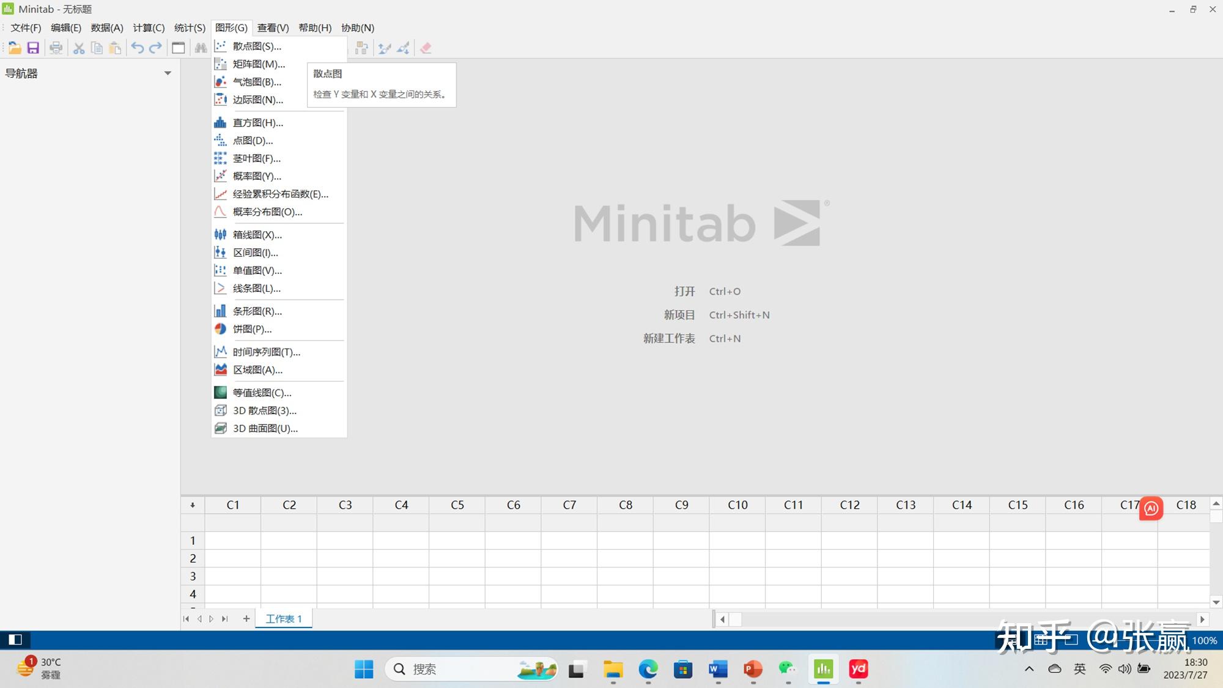Click 打开 on the welcome screen
The image size is (1223, 688).
(684, 291)
